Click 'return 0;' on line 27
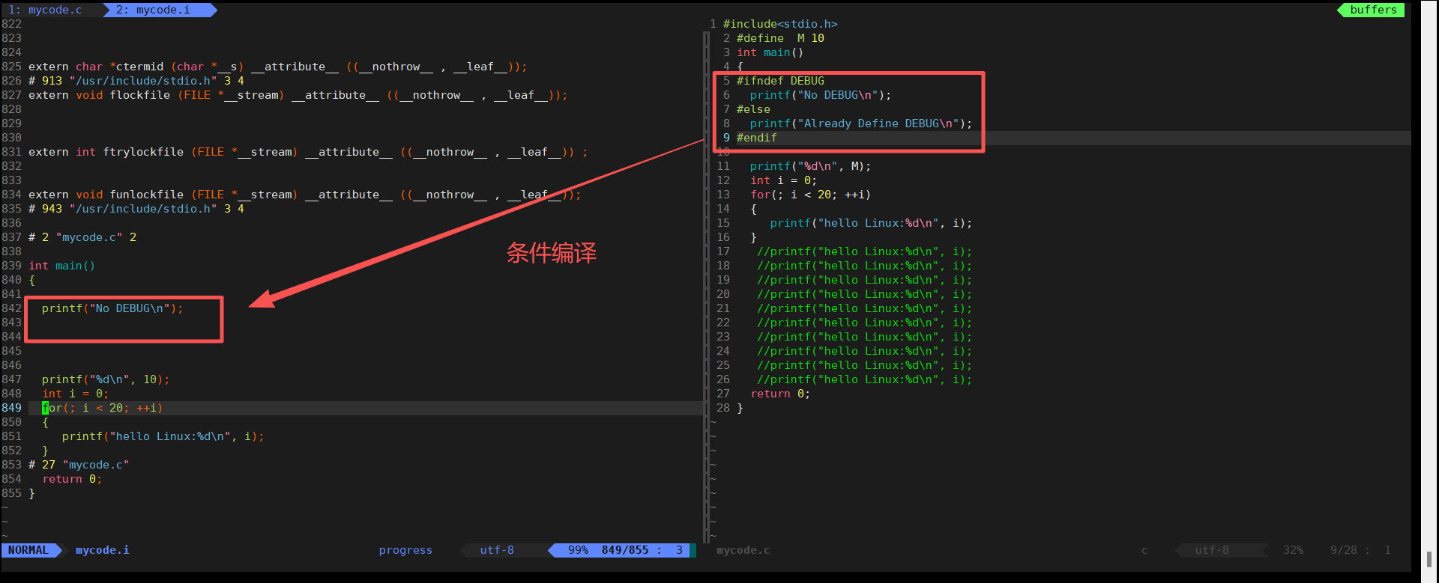 tap(780, 394)
